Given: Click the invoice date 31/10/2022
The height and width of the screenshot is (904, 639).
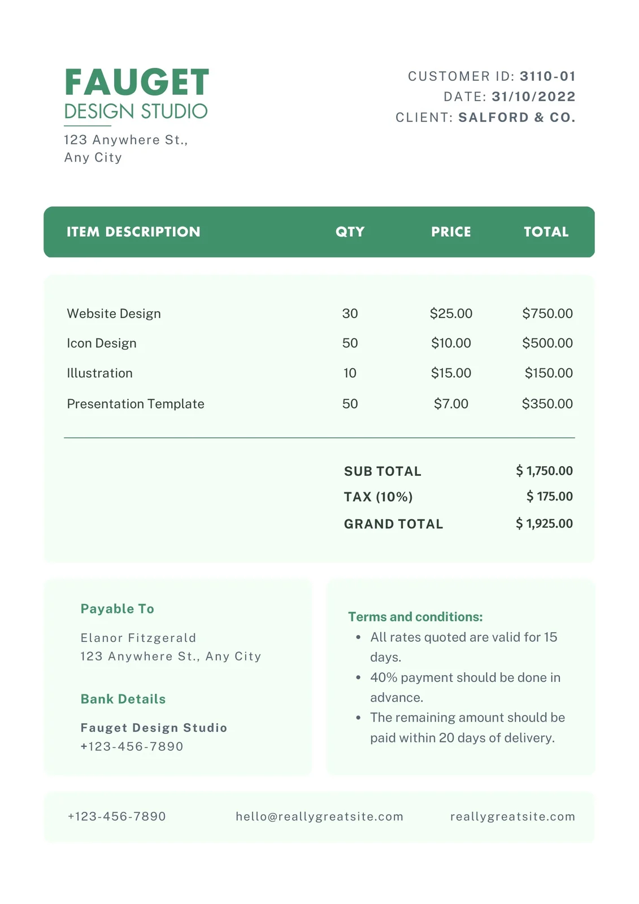Looking at the screenshot, I should 533,97.
